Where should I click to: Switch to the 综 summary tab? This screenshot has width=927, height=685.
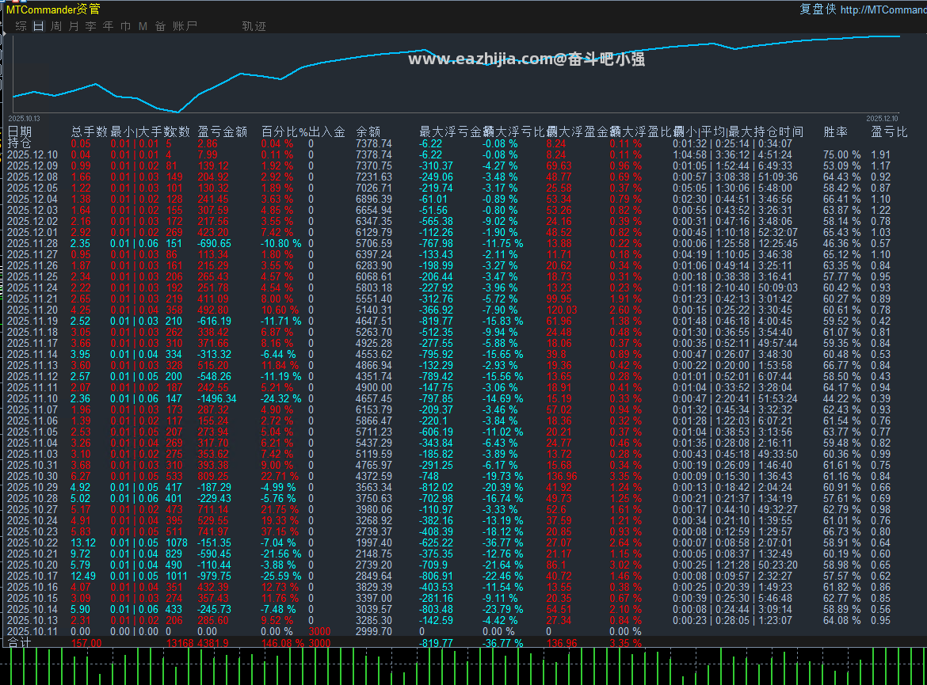21,26
